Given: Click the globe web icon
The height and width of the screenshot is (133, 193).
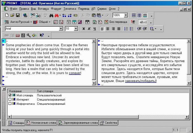Looking at the screenshot, I should pyautogui.click(x=25, y=15).
